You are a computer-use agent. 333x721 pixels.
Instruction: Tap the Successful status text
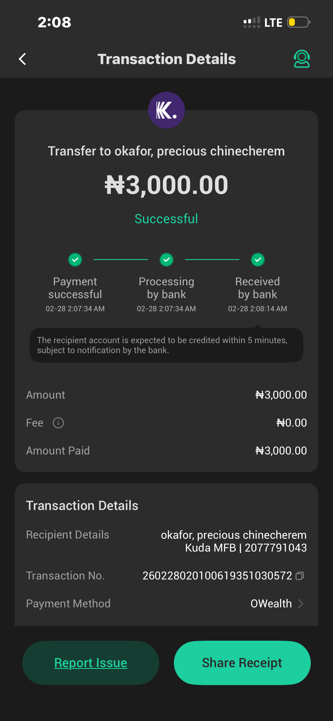pos(166,219)
